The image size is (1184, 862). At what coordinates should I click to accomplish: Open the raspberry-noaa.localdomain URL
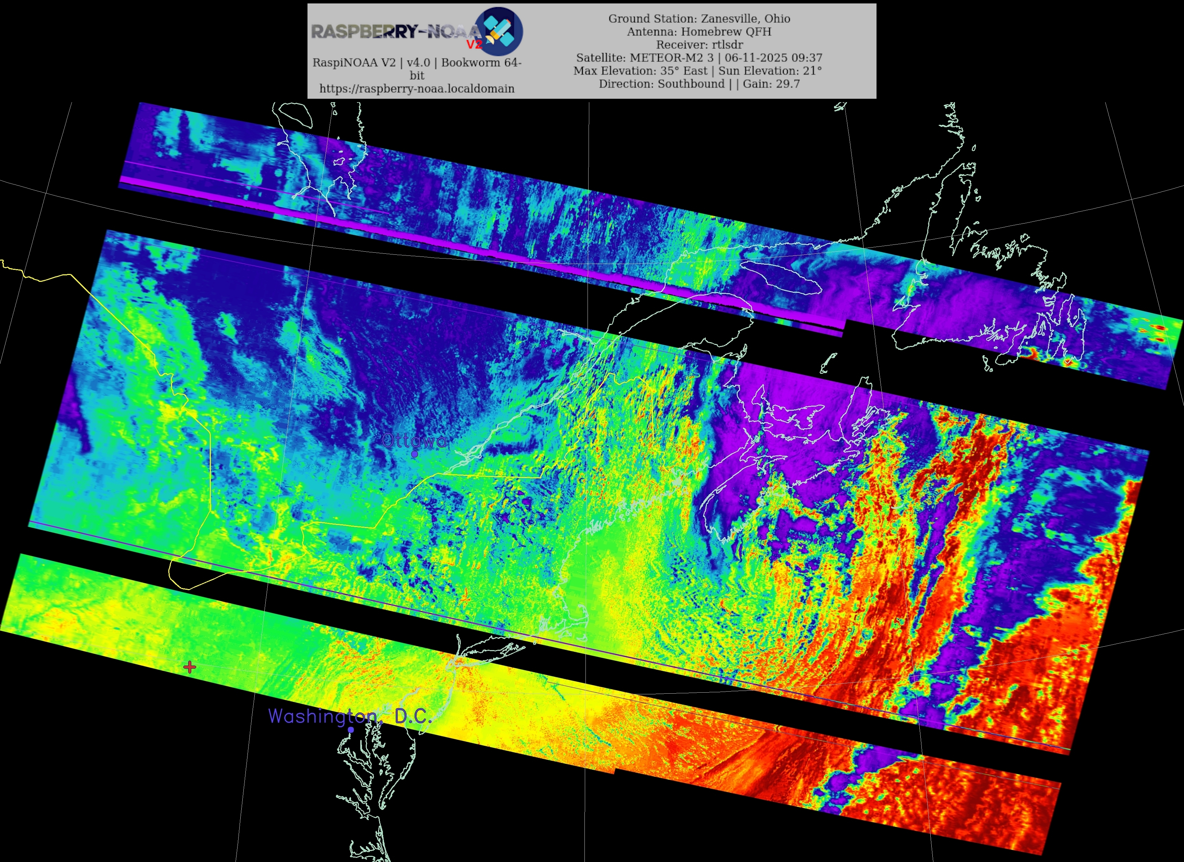[416, 88]
